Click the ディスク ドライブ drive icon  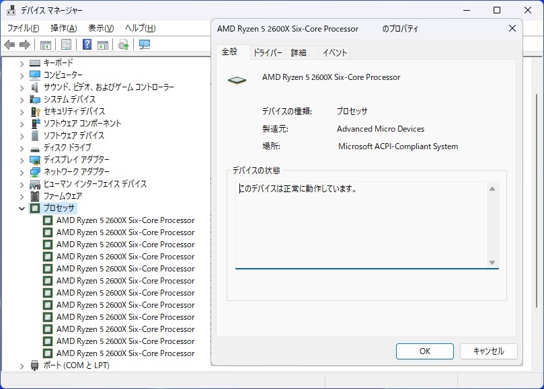[x=35, y=149]
